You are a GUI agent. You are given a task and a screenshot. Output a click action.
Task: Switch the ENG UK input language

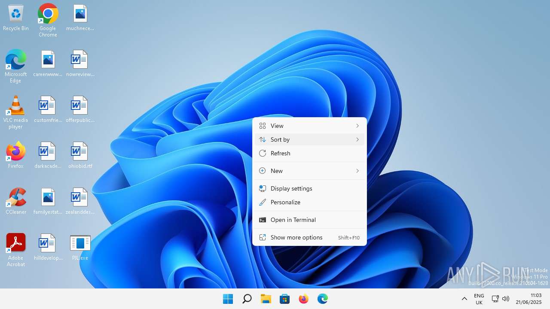pos(479,299)
